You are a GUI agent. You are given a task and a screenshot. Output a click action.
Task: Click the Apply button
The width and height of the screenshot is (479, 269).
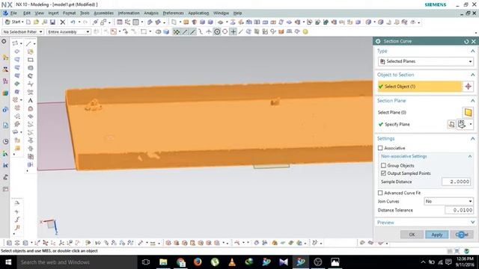(x=437, y=235)
